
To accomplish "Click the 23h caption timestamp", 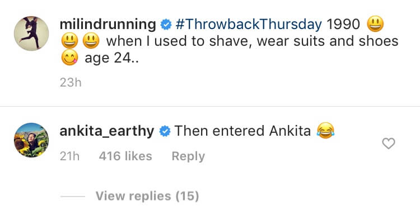I will (71, 83).
